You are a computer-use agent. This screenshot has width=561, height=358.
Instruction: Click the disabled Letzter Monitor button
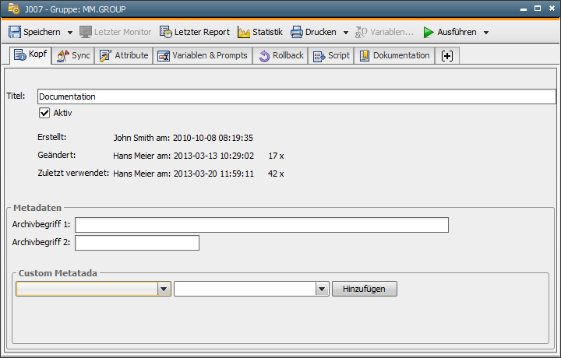115,32
